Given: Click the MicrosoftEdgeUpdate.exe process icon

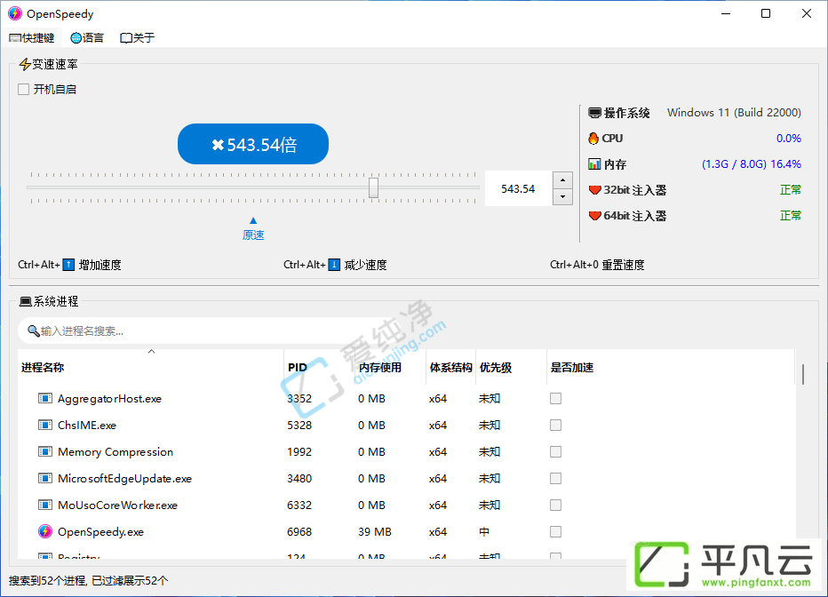Looking at the screenshot, I should coord(45,478).
